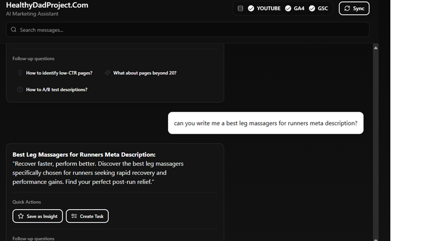429x241 pixels.
Task: Click the AI Marketing Assistant subtitle
Action: point(32,14)
